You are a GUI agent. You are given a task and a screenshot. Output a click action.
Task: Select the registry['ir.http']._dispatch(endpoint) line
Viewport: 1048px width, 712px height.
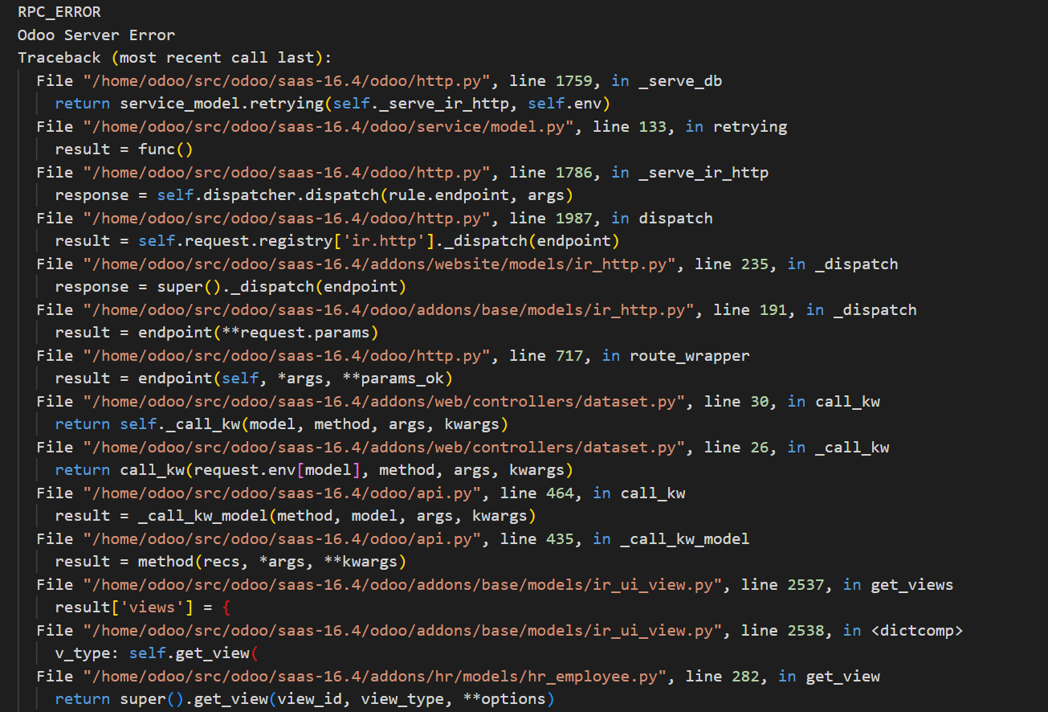pos(337,241)
